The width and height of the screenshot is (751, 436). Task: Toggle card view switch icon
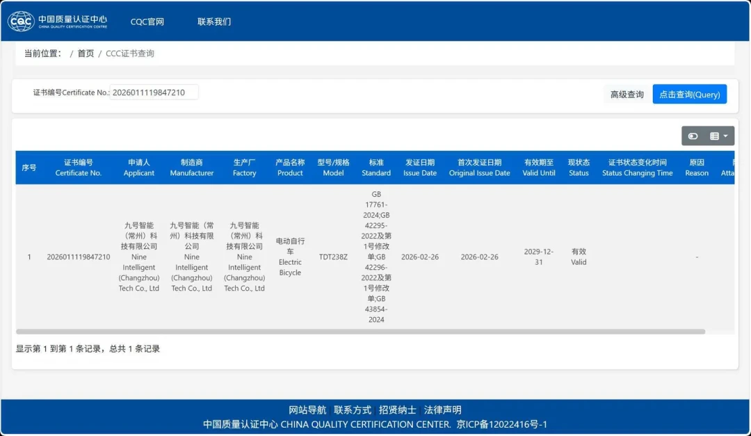pos(693,136)
